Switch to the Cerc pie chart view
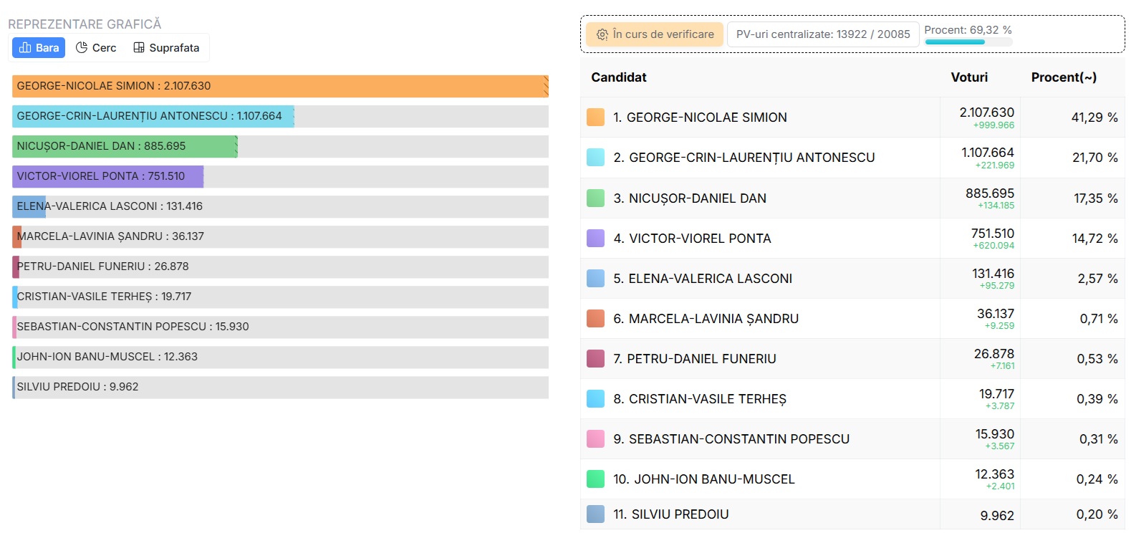The height and width of the screenshot is (533, 1136). click(96, 48)
